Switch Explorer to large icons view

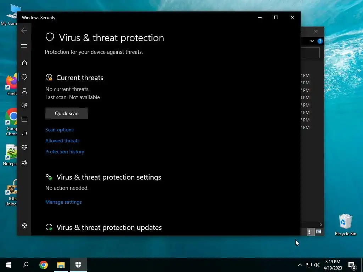pyautogui.click(x=319, y=232)
